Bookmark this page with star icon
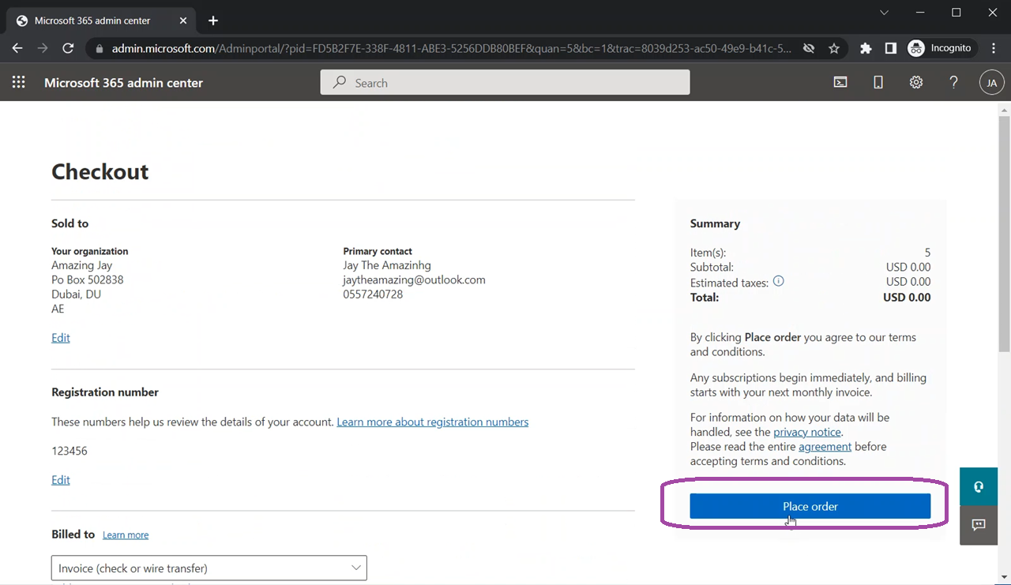Screen dimensions: 1011x585 [x=834, y=48]
